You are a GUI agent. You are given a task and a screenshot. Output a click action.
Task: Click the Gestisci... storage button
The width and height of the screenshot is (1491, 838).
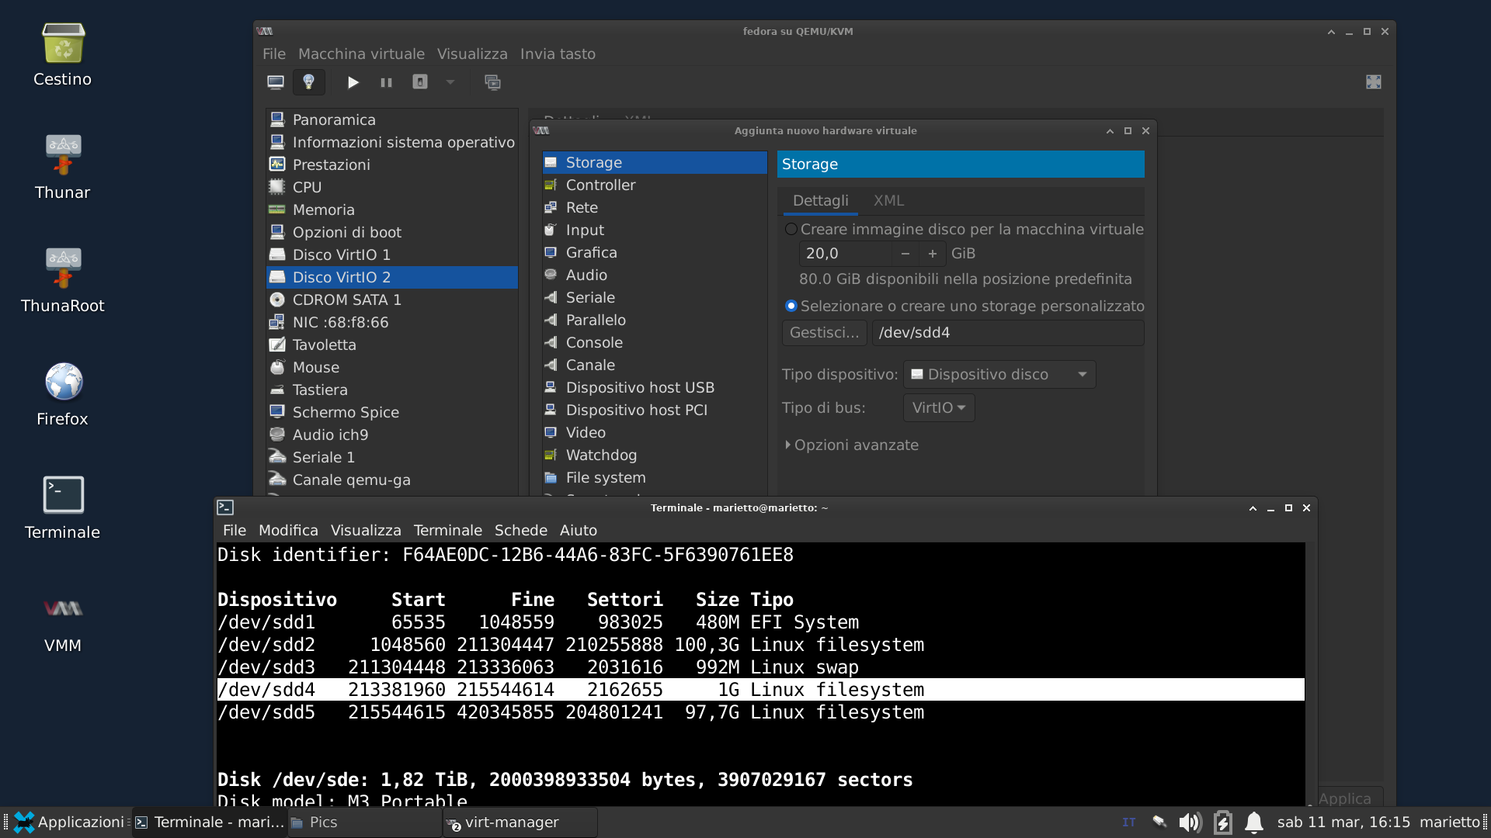pyautogui.click(x=824, y=333)
